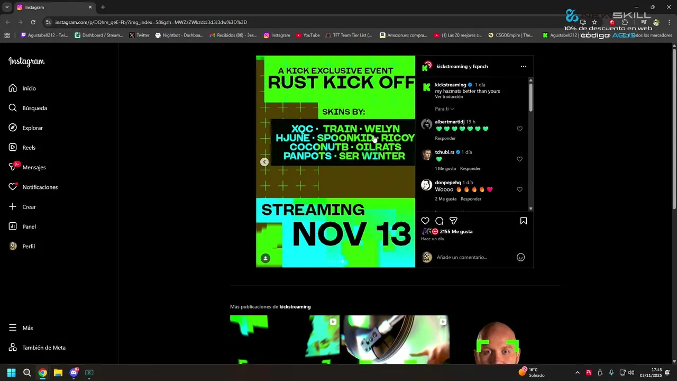Show hidden tray icons chevron
The image size is (677, 381).
click(x=577, y=373)
